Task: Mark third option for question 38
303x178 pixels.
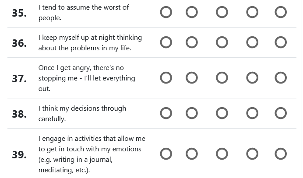Action: (x=222, y=113)
